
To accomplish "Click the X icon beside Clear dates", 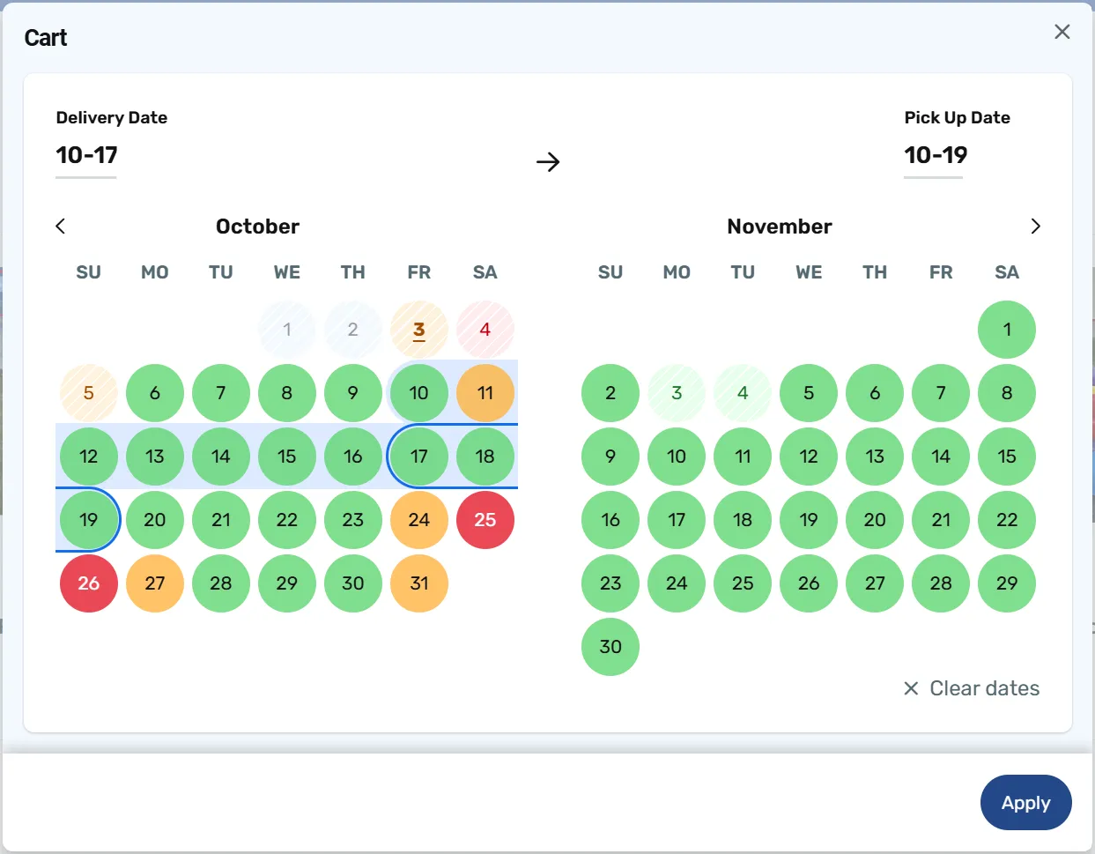I will pos(911,688).
